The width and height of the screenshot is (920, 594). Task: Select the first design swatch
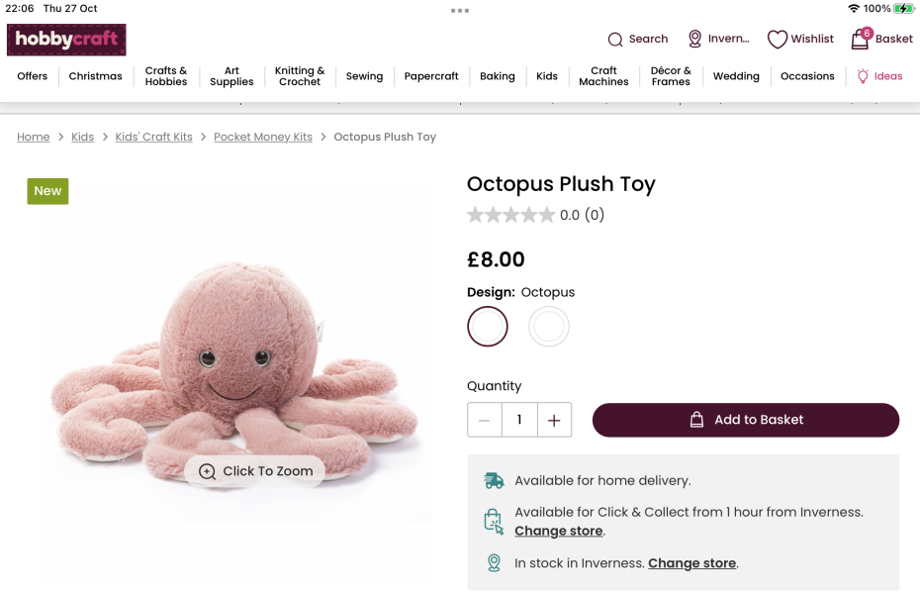click(x=488, y=327)
